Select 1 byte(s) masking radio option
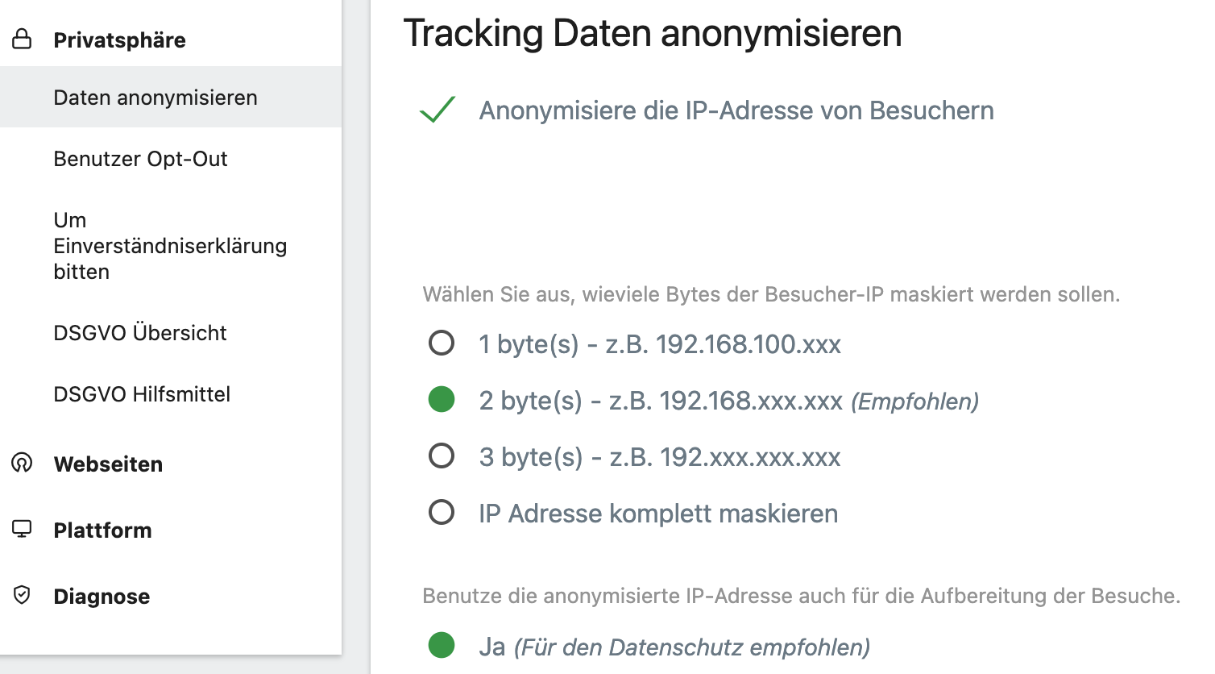The width and height of the screenshot is (1215, 674). (442, 343)
